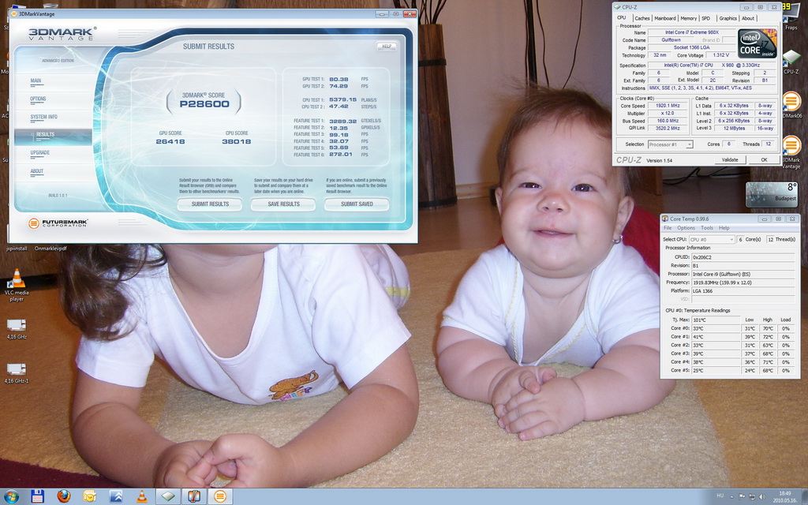Switch to the Caches tab in CPU-Z
Image resolution: width=808 pixels, height=505 pixels.
pyautogui.click(x=642, y=18)
